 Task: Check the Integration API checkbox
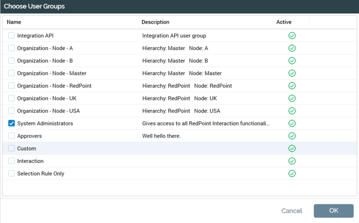(12, 36)
